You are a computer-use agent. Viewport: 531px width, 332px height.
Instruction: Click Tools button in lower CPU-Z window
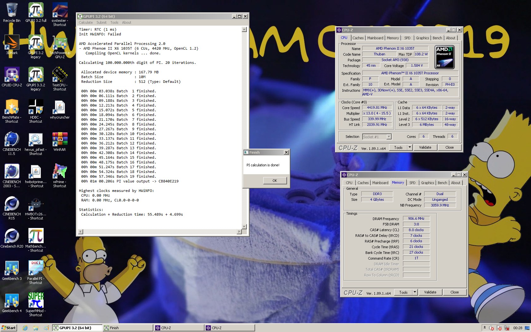[x=403, y=292]
